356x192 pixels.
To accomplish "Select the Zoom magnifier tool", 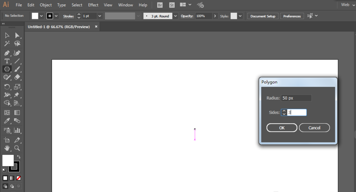I will (x=17, y=148).
